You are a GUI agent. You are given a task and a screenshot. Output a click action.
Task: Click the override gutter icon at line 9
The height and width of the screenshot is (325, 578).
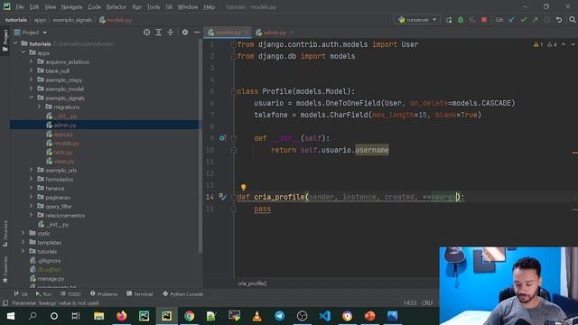(x=222, y=138)
